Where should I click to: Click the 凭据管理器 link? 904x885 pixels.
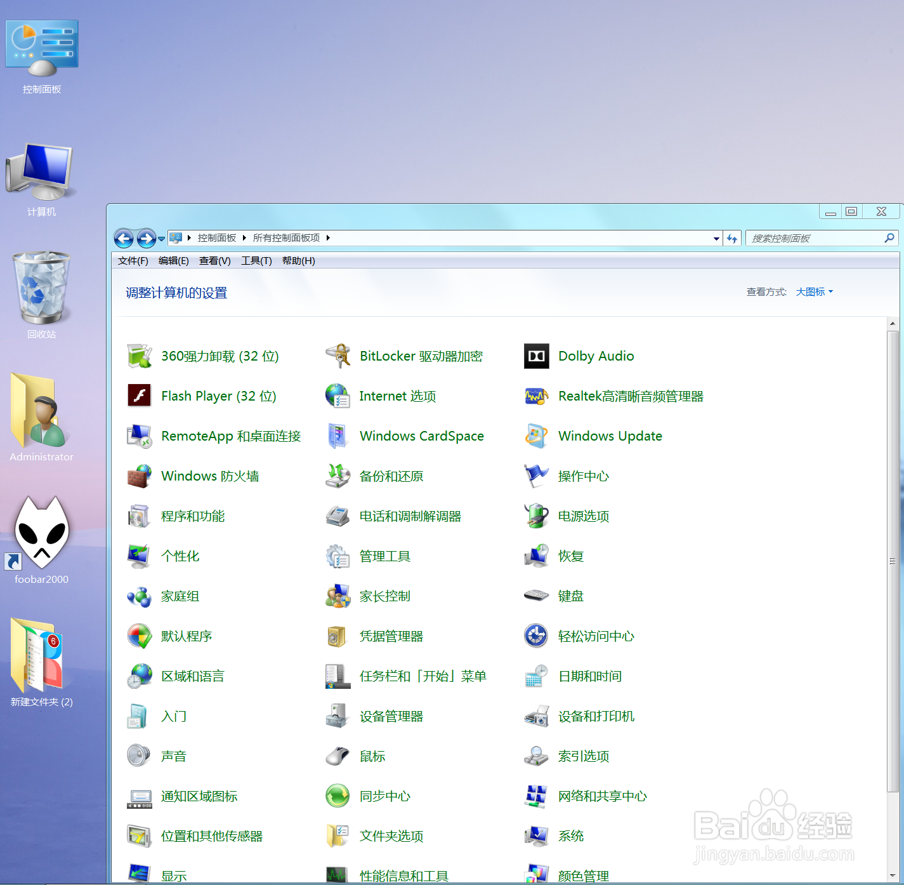pyautogui.click(x=391, y=636)
